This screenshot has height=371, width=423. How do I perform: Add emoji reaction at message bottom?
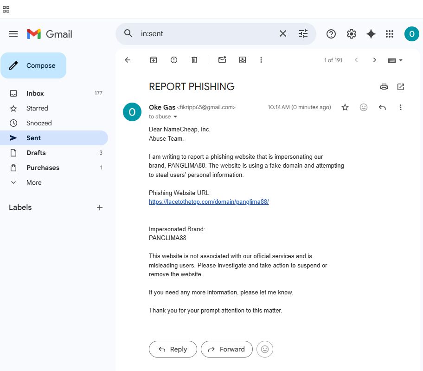[x=265, y=349]
